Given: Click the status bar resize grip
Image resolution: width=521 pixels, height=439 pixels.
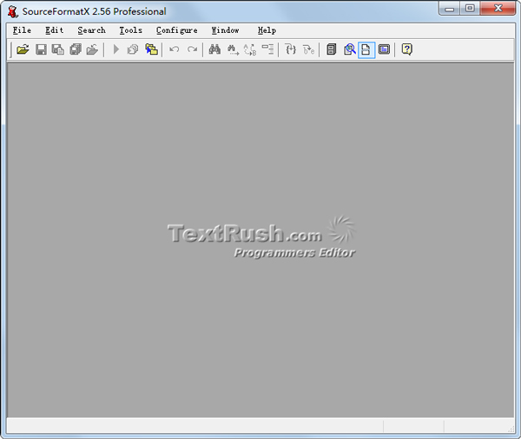Looking at the screenshot, I should tap(511, 429).
